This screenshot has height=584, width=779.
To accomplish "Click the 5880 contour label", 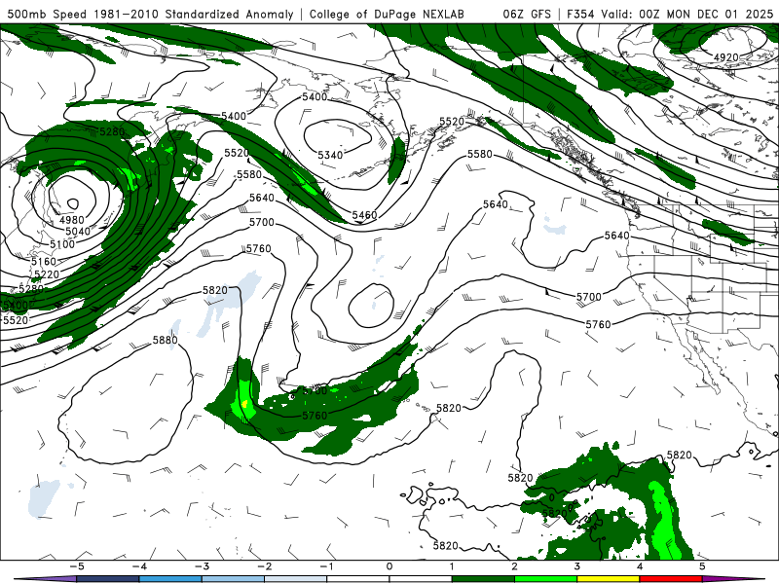I will coord(165,340).
